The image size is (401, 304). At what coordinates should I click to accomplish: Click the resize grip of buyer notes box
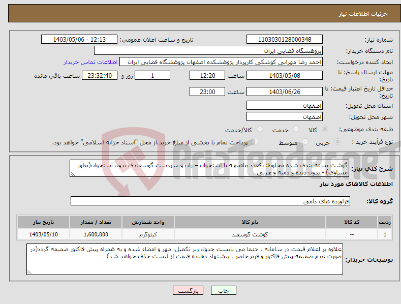pos(29,272)
